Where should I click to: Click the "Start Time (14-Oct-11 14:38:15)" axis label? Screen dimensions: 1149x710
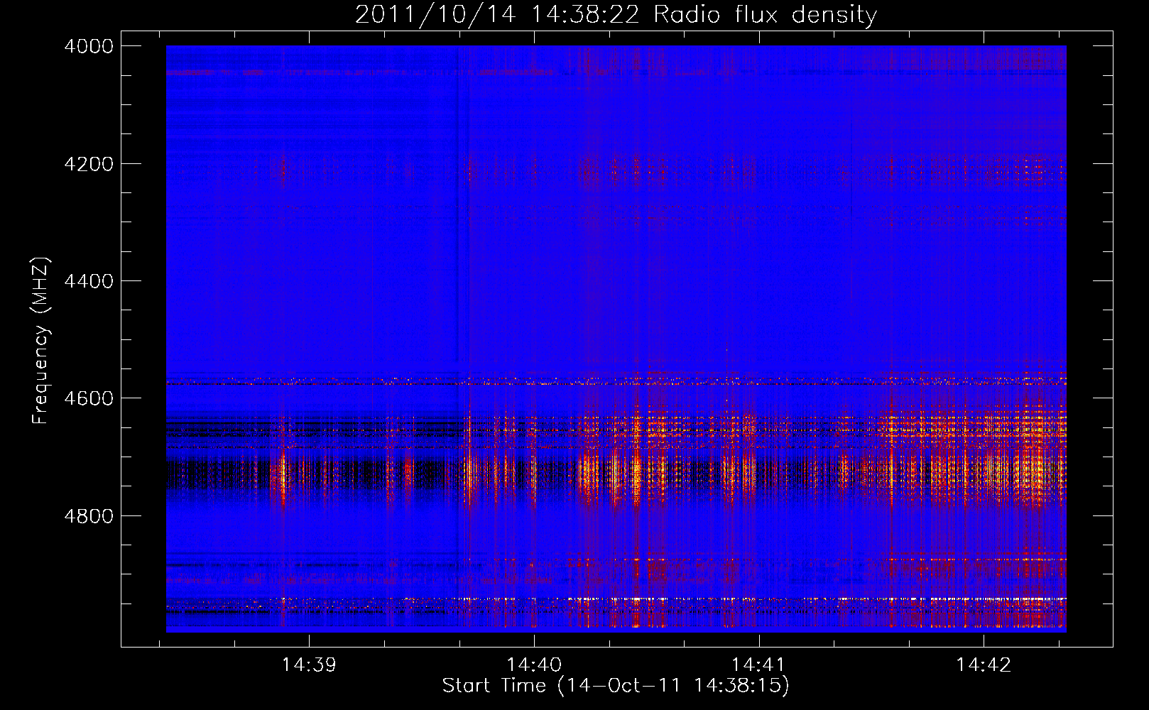click(616, 686)
